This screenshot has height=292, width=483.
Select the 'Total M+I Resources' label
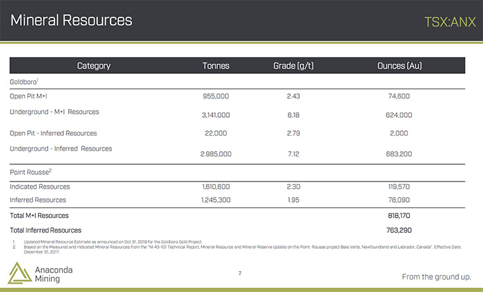(x=39, y=216)
